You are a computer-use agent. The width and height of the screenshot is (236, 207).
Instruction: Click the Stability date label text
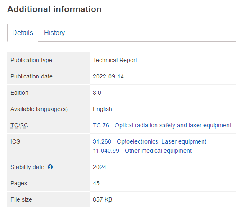pos(27,167)
